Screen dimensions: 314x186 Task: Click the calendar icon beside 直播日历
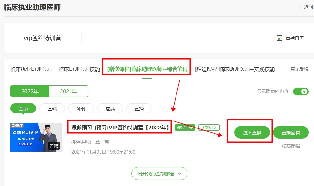(280, 38)
